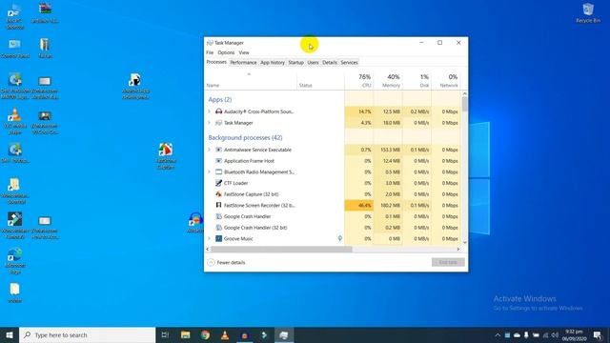Click the Task Manager title bar icon
The height and width of the screenshot is (343, 610).
210,43
